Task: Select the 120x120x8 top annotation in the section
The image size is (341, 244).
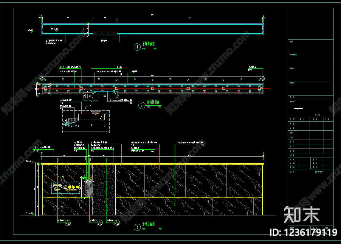Action: (69, 67)
